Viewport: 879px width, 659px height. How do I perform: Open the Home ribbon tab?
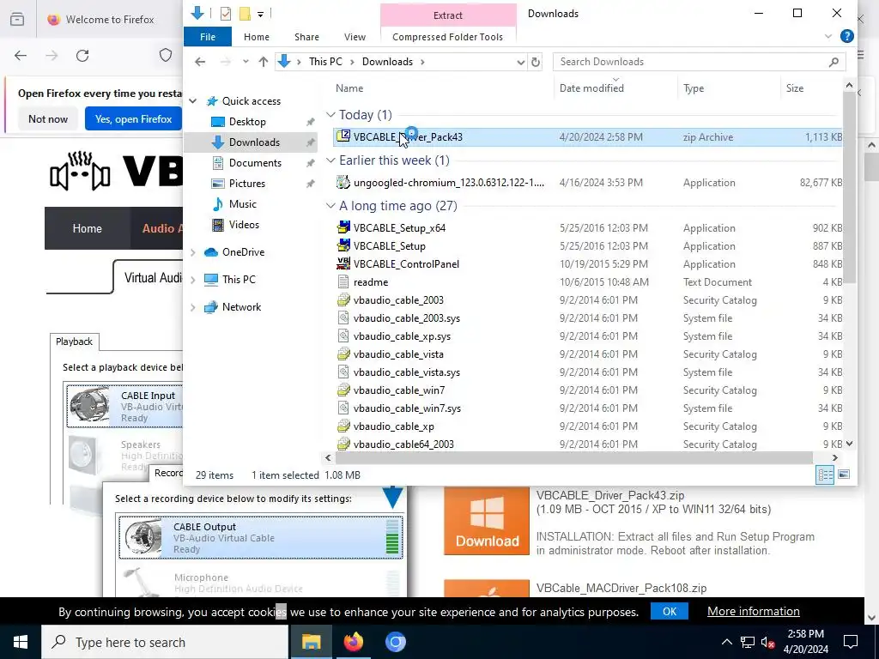pos(257,37)
